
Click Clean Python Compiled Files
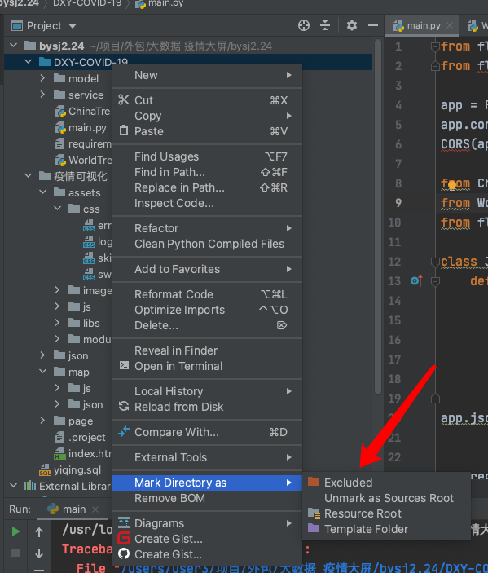[x=207, y=244]
